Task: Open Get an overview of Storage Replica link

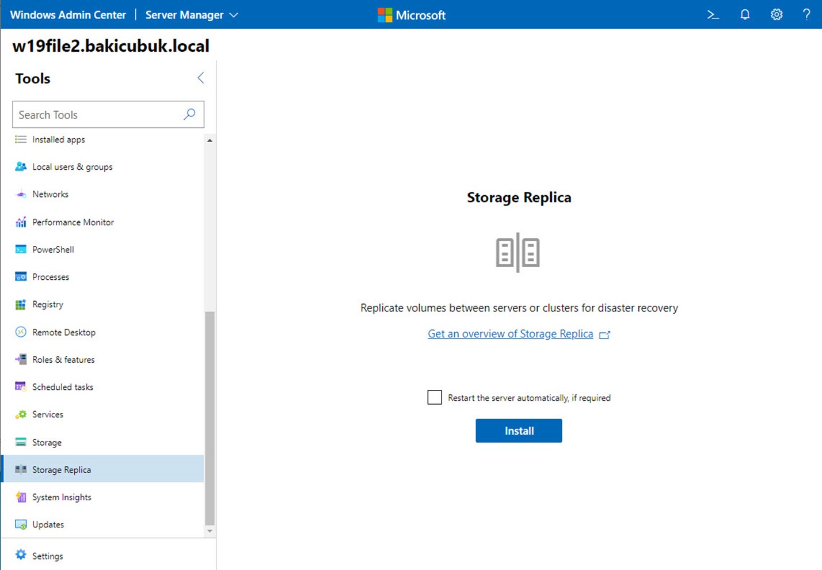Action: tap(510, 334)
